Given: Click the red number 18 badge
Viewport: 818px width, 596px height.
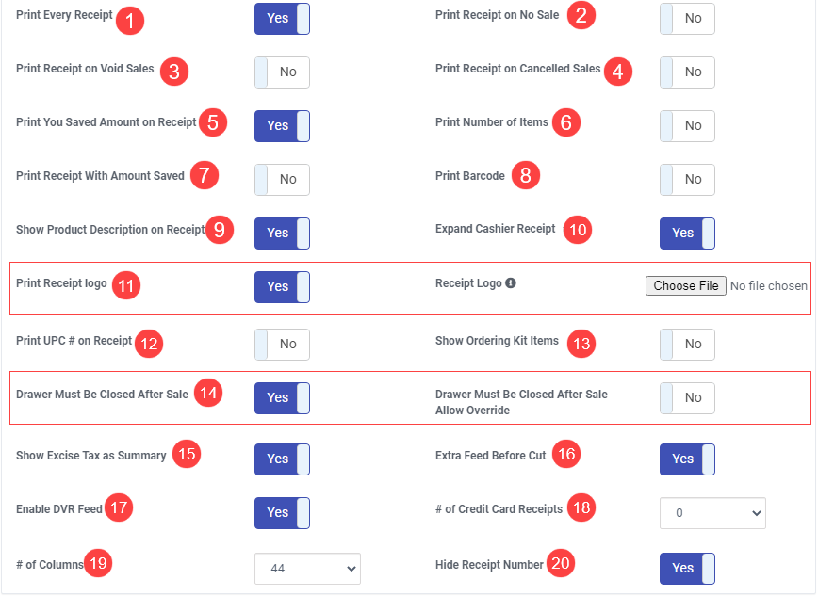Looking at the screenshot, I should [x=581, y=507].
